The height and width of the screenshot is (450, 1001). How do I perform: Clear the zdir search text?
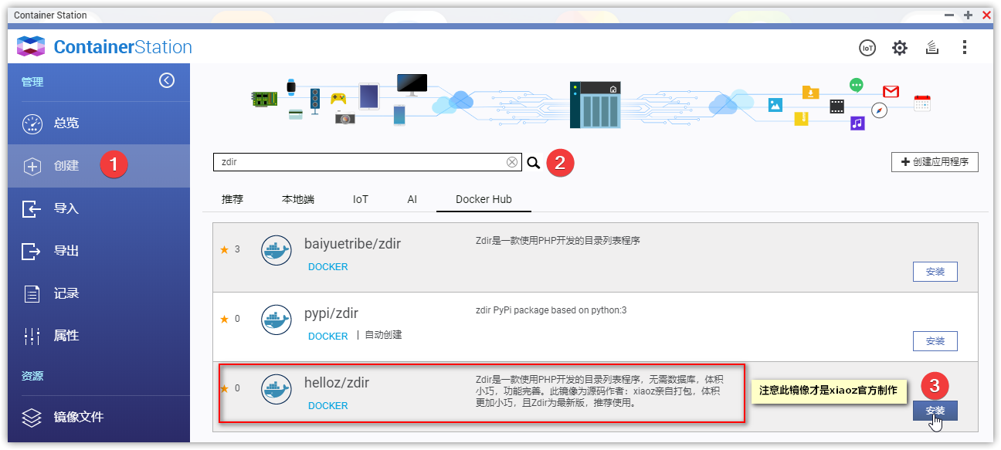[511, 162]
